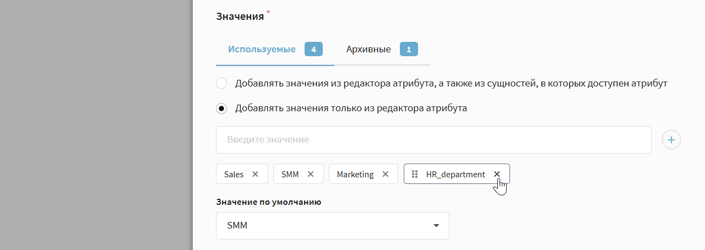This screenshot has width=705, height=250.
Task: Click the HR_department chip label
Action: tap(455, 174)
